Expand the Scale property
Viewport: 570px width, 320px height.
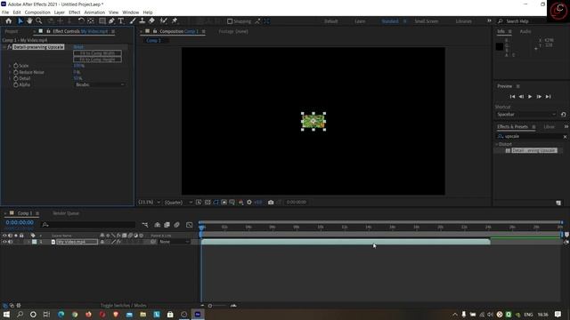[x=10, y=66]
